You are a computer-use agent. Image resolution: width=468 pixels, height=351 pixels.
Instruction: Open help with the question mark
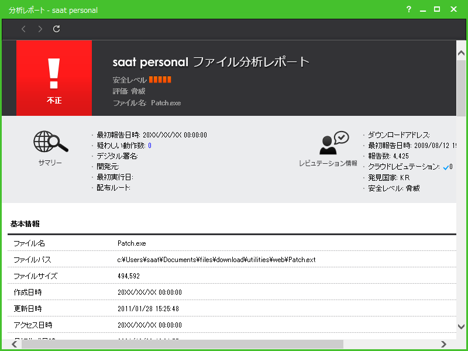click(409, 9)
